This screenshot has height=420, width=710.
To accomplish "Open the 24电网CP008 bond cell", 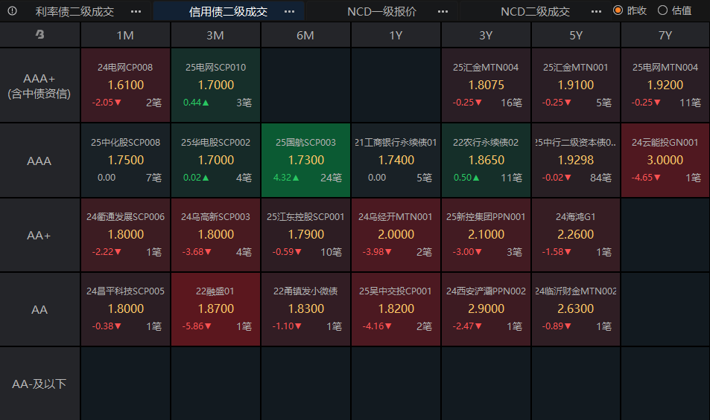I will coord(125,85).
